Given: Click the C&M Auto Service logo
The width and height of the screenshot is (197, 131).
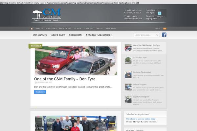Looking at the screenshot, I should (47, 15).
